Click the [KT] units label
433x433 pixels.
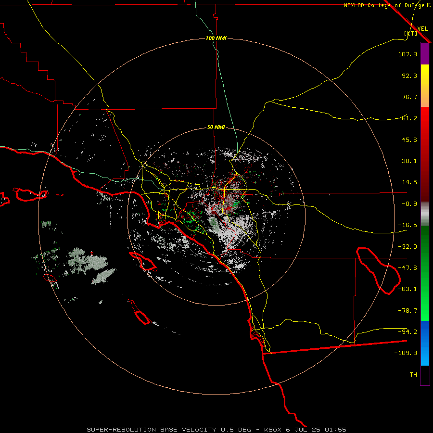411,33
